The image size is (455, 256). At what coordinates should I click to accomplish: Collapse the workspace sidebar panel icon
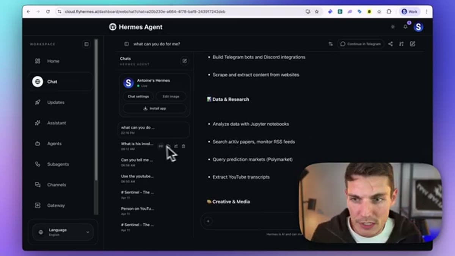tap(86, 44)
